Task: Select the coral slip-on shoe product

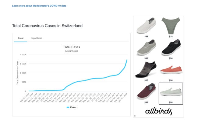Action: click(x=171, y=69)
